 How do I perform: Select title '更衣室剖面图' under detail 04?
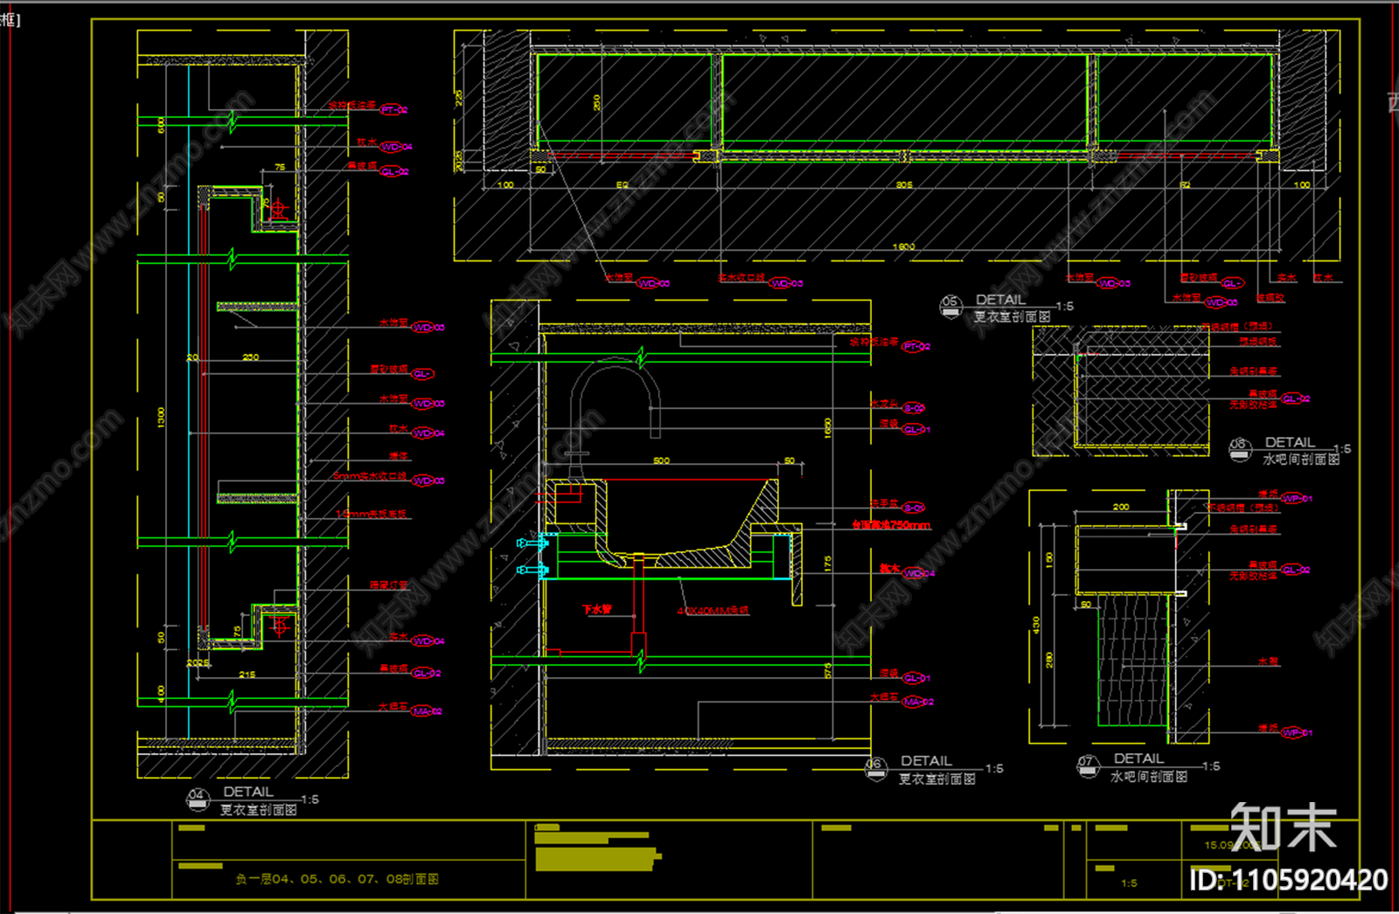coord(258,810)
